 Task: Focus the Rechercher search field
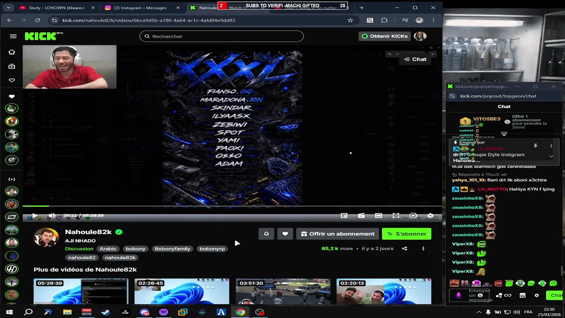(222, 36)
